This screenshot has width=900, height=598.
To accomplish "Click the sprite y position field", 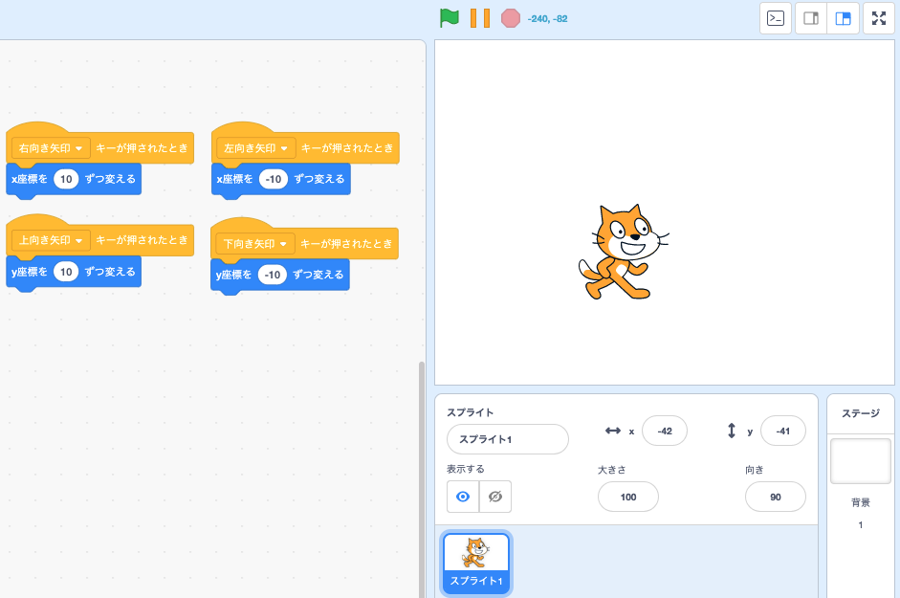I will pos(783,431).
